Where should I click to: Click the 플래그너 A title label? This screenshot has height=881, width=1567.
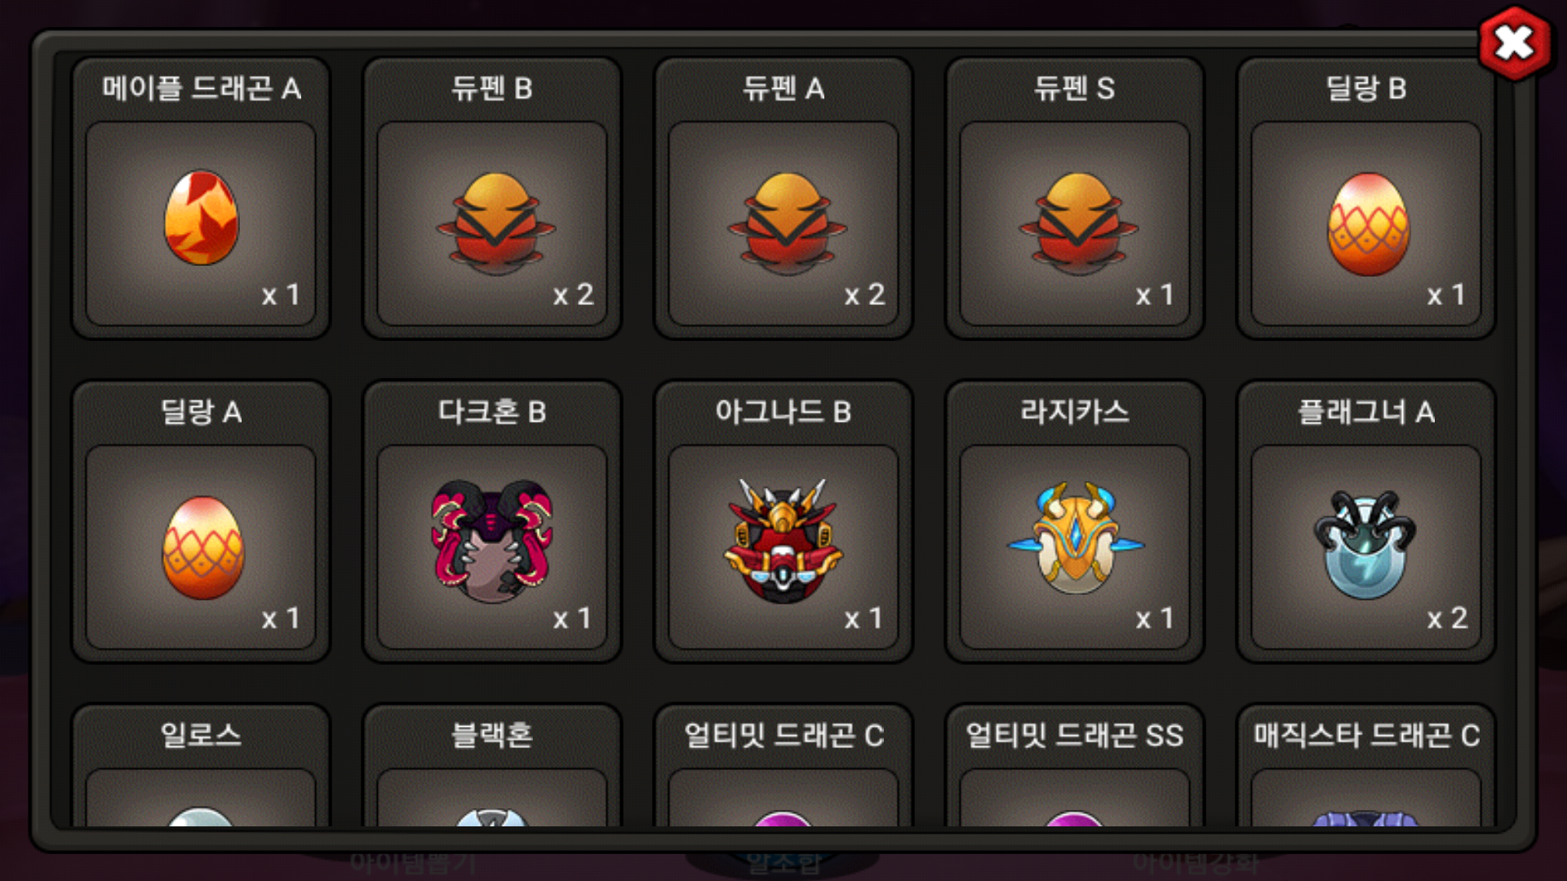click(x=1366, y=412)
